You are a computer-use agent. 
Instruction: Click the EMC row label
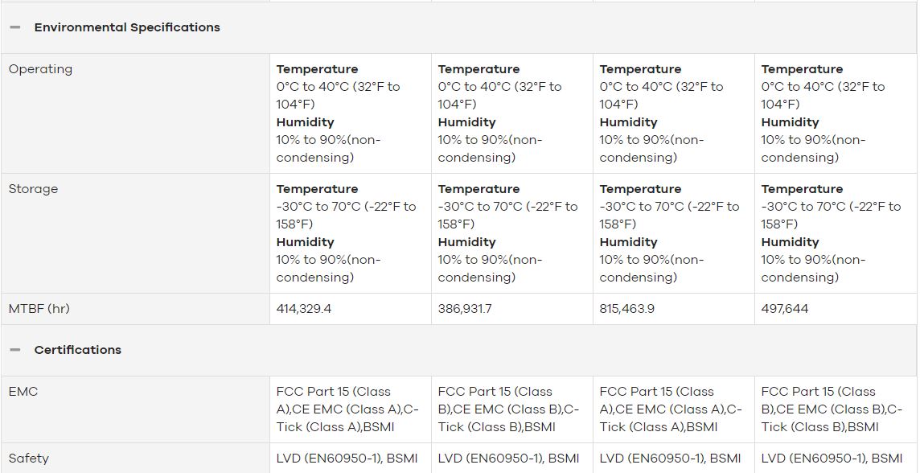[23, 392]
